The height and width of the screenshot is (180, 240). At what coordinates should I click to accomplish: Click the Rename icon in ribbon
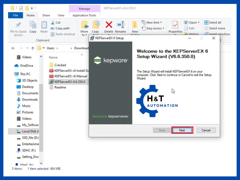point(120,25)
